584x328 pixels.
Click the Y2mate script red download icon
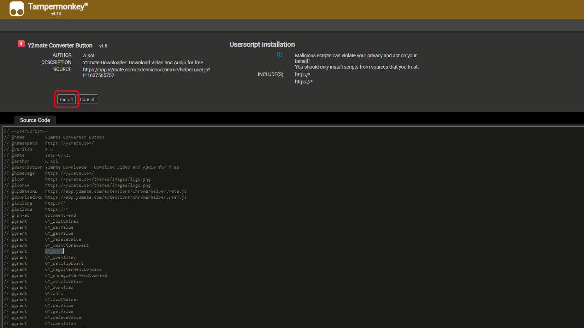[x=21, y=44]
